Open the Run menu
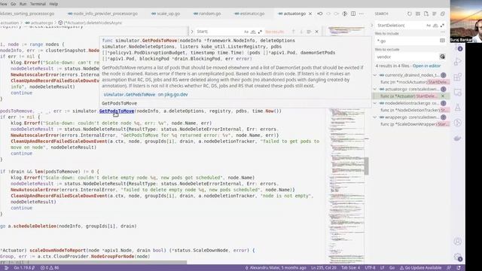482x271 pixels. 23,4
